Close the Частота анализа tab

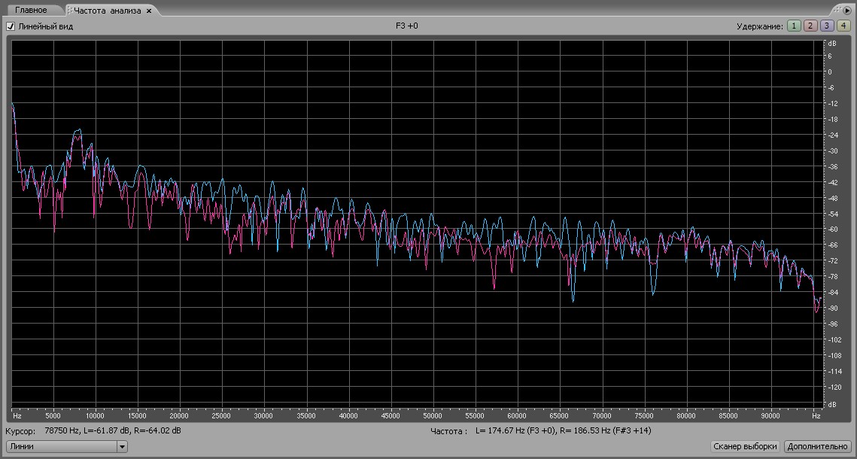coord(149,11)
